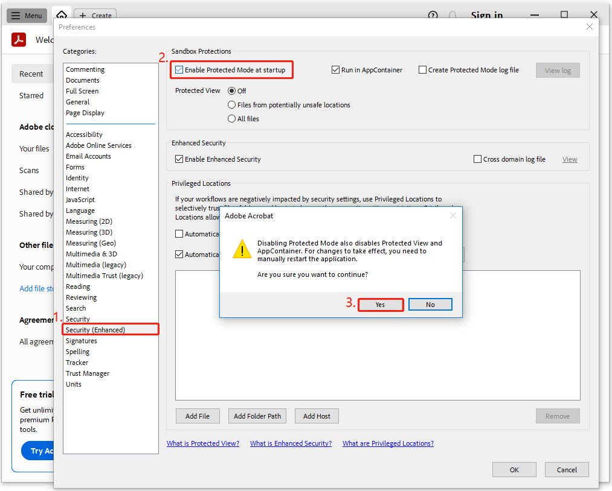The image size is (612, 491).
Task: Go to the Home icon tab
Action: click(x=62, y=14)
